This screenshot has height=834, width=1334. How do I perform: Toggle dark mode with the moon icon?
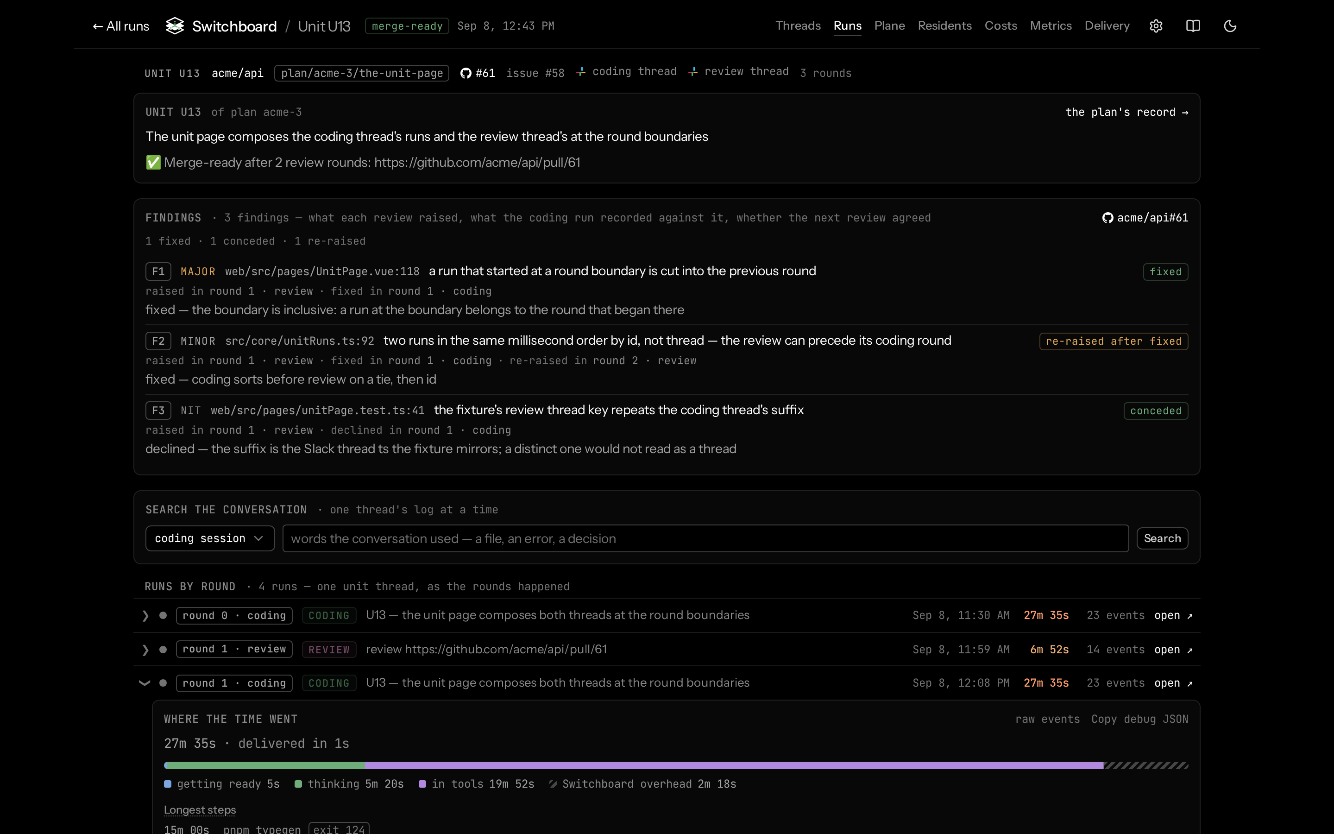point(1230,26)
